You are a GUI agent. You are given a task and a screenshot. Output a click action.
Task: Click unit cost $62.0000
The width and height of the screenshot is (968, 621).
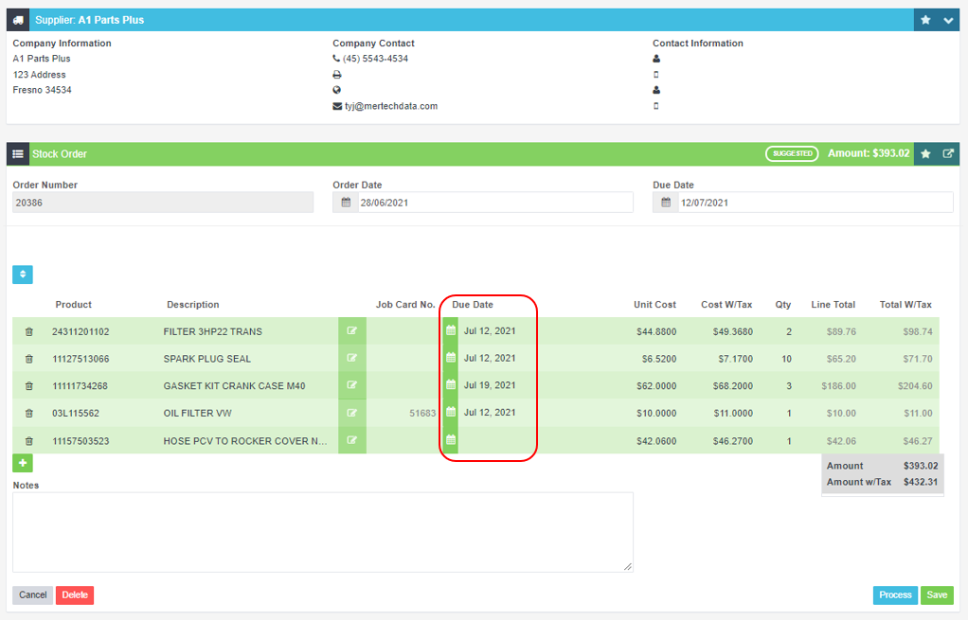pos(656,386)
